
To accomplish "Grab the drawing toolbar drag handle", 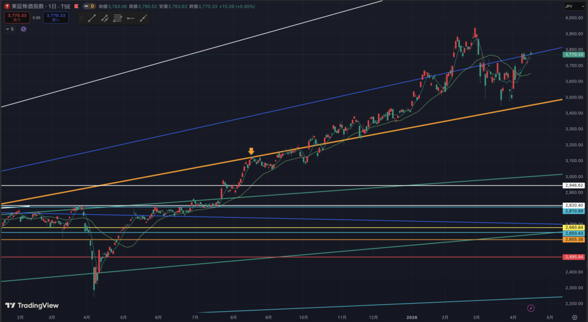I will click(x=82, y=18).
